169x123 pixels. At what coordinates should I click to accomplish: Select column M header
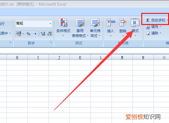122,57
